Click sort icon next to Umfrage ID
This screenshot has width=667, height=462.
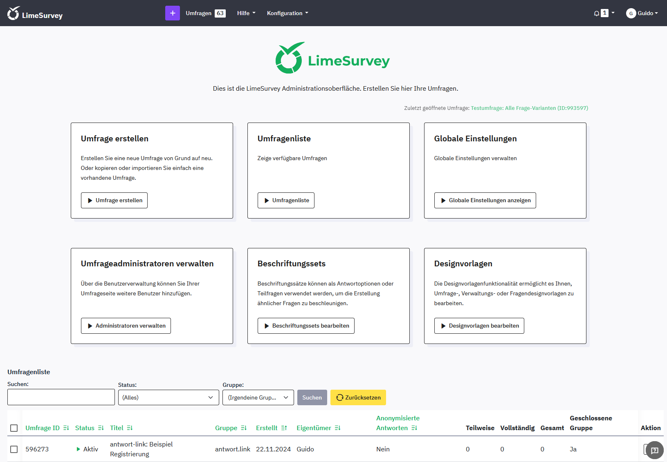(x=66, y=428)
